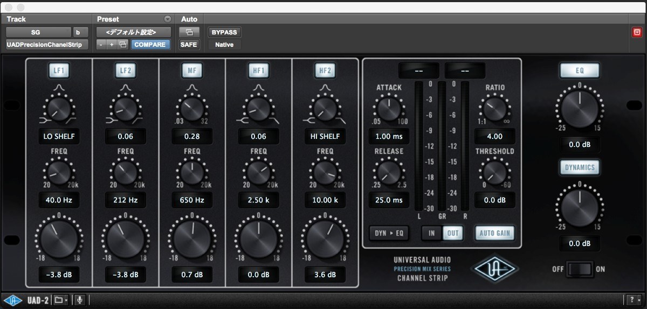
Task: Toggle the HF2 band enable button
Action: [325, 70]
